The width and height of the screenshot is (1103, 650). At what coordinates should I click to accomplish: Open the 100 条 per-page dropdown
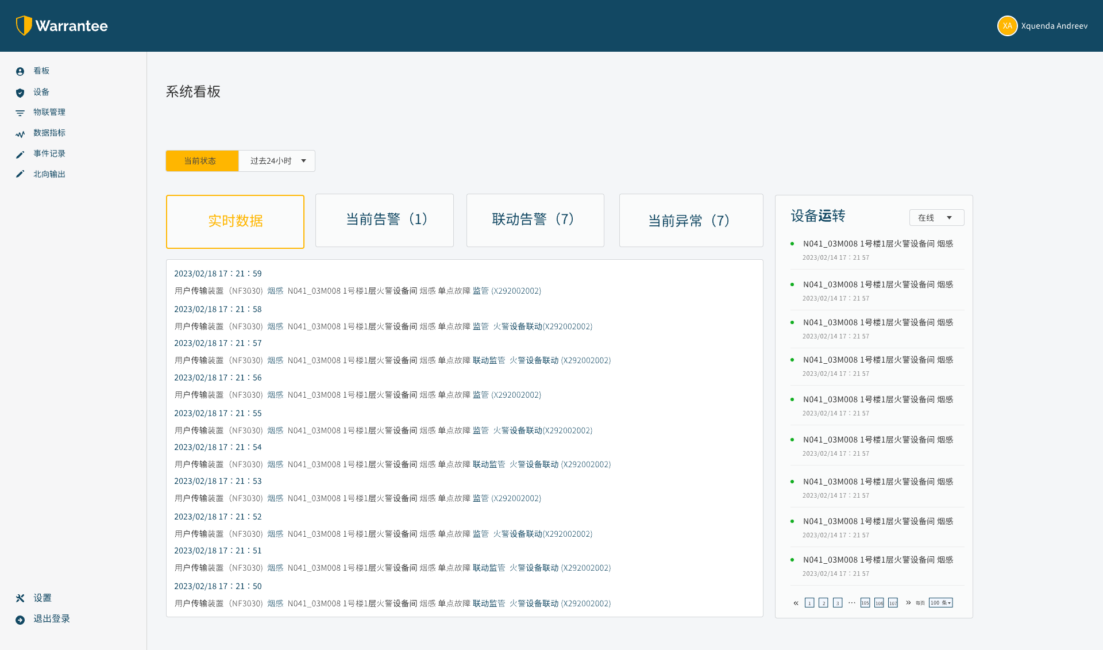point(940,603)
